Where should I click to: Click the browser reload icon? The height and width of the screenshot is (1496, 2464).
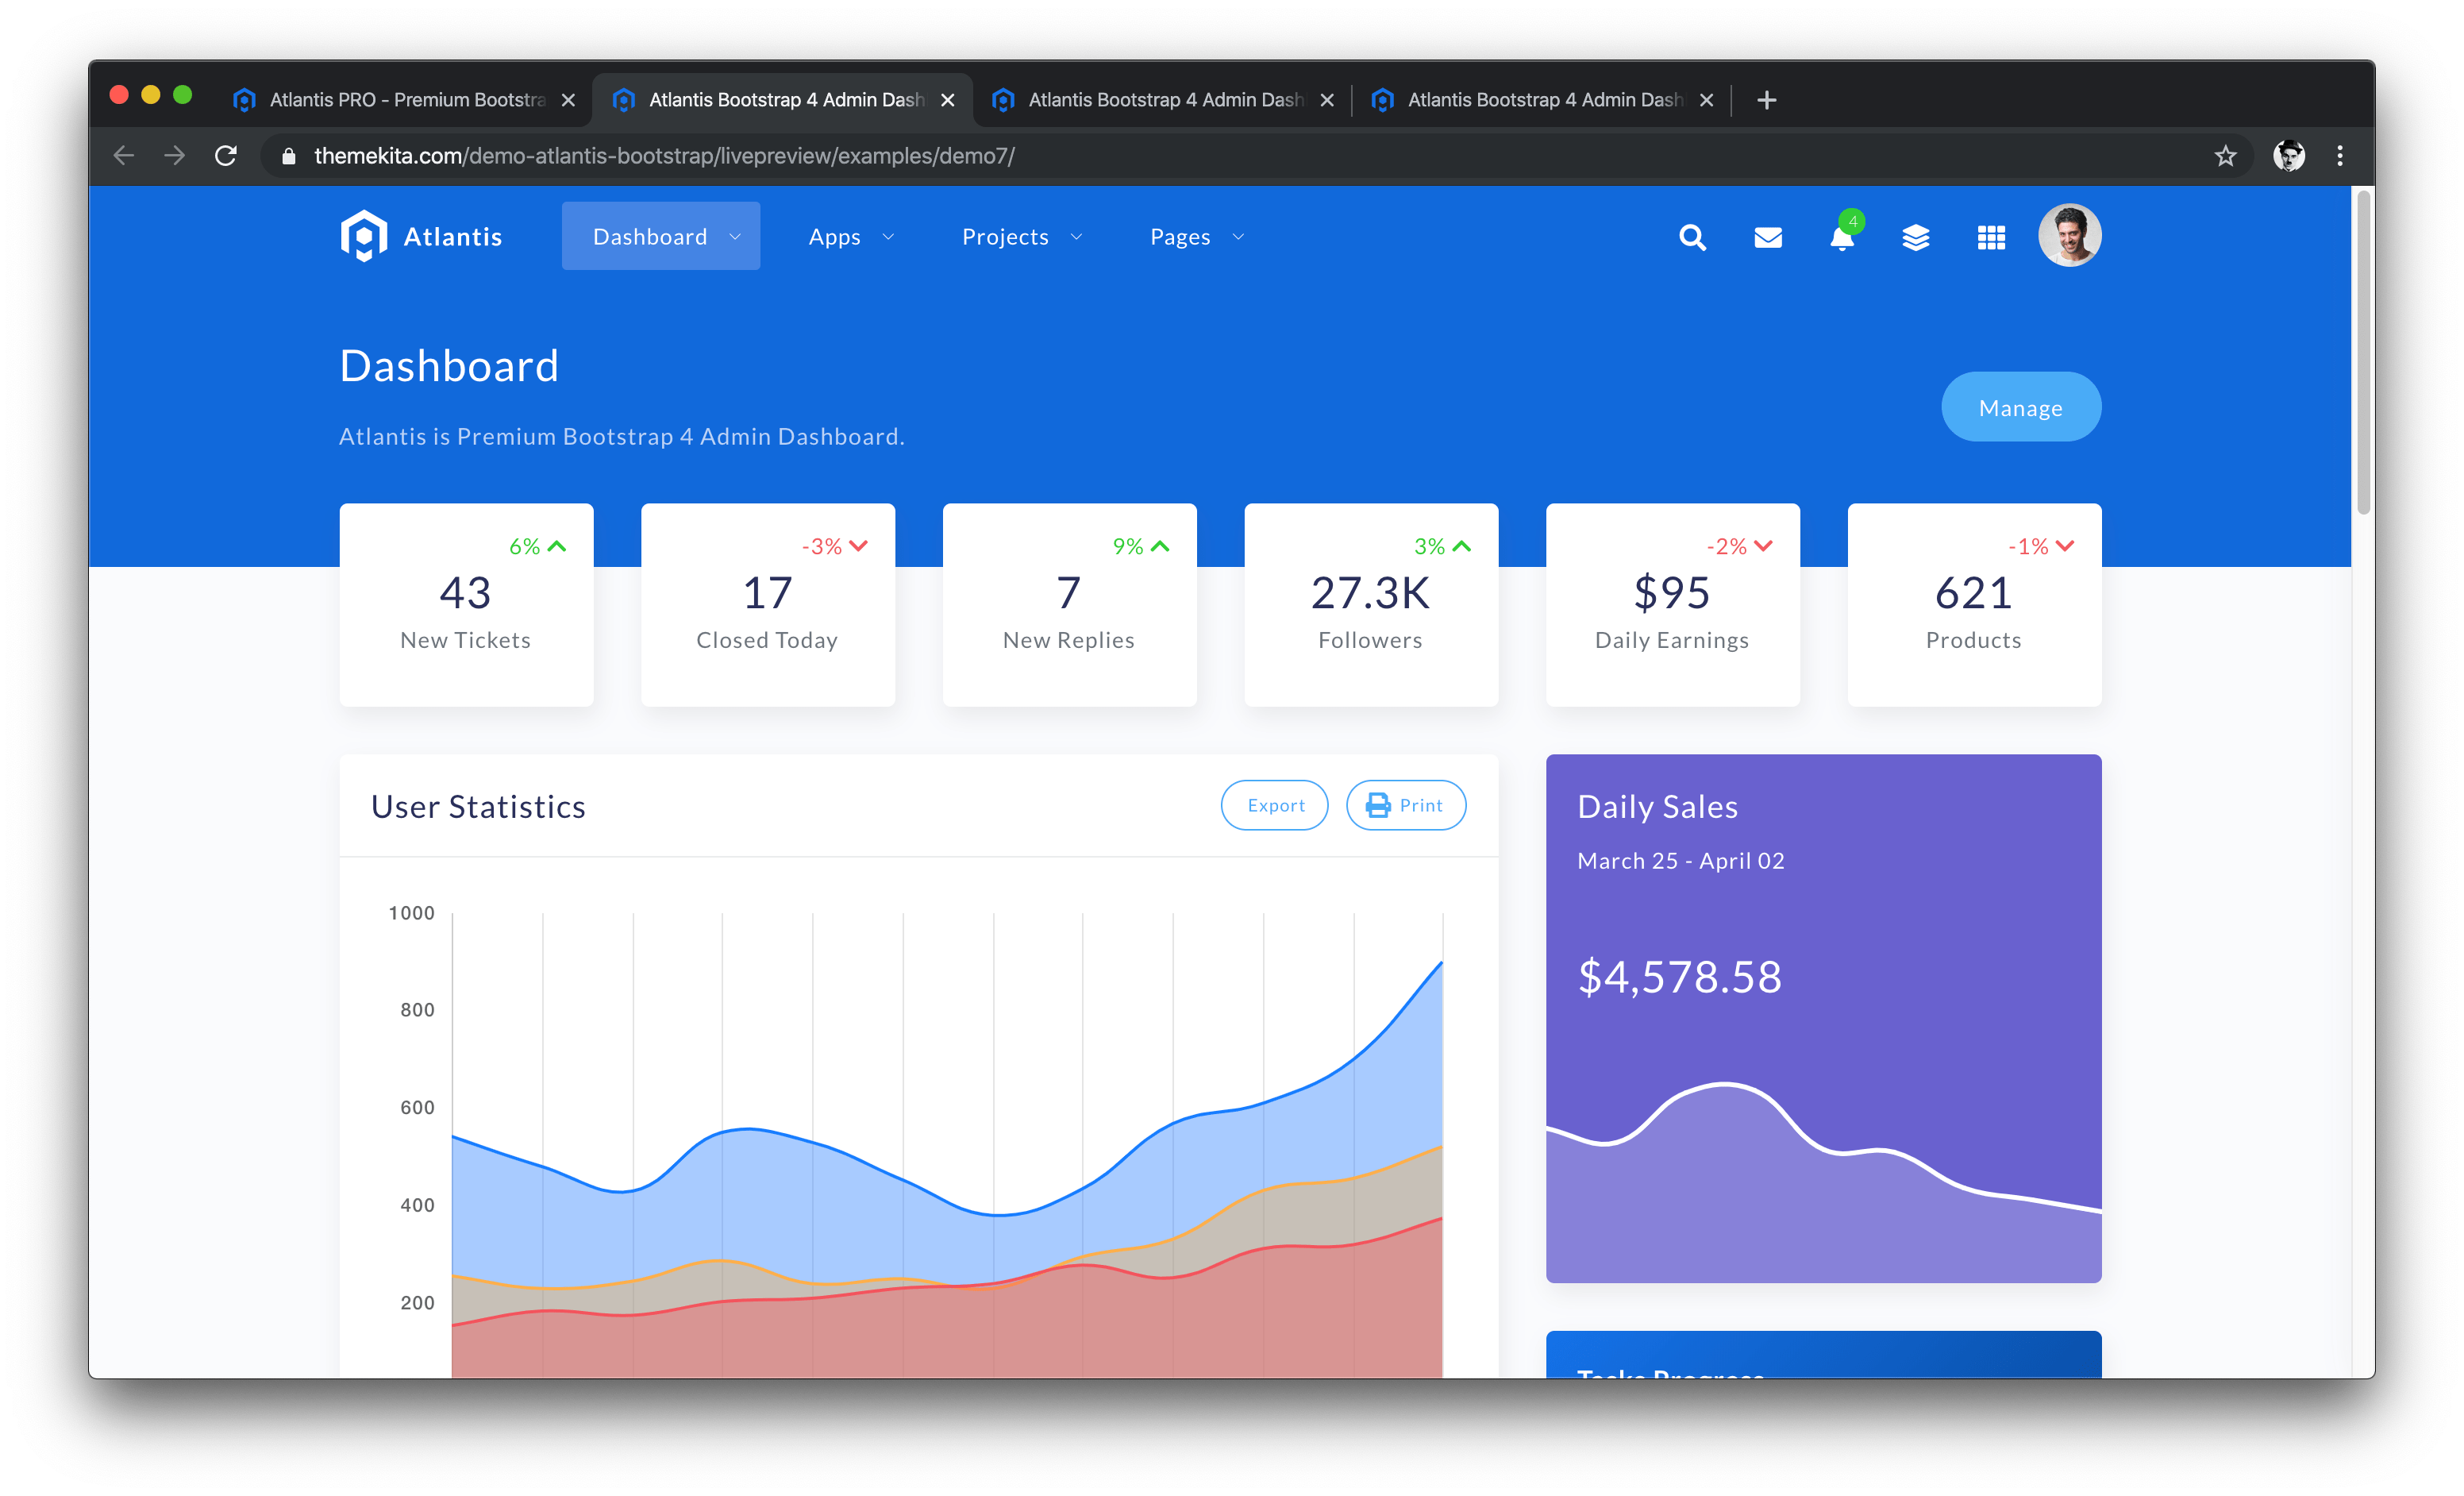[226, 156]
